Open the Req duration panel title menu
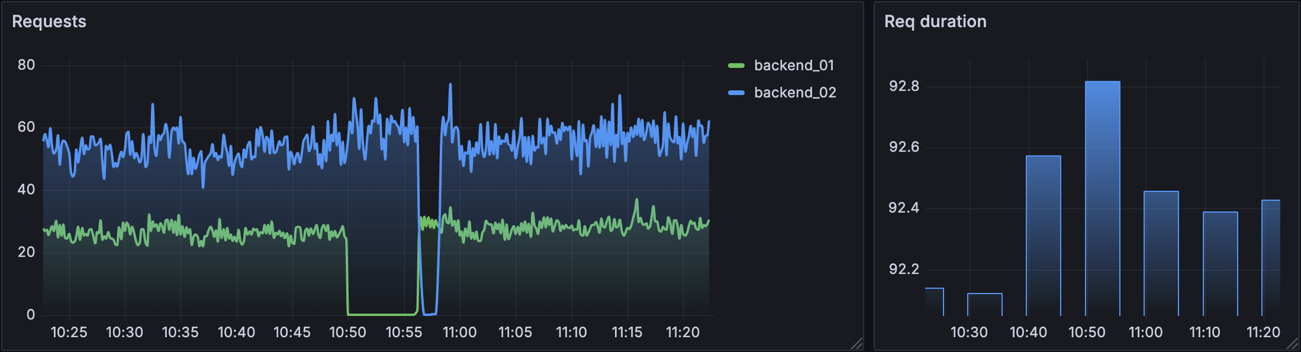Viewport: 1301px width, 352px height. pos(935,22)
